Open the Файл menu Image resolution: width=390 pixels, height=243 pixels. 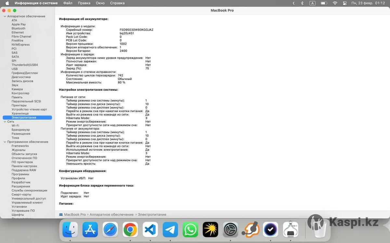(68, 3)
